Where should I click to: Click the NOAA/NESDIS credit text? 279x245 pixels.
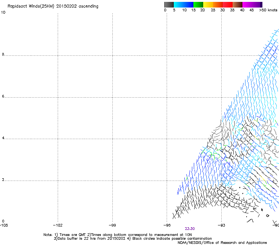222,243
